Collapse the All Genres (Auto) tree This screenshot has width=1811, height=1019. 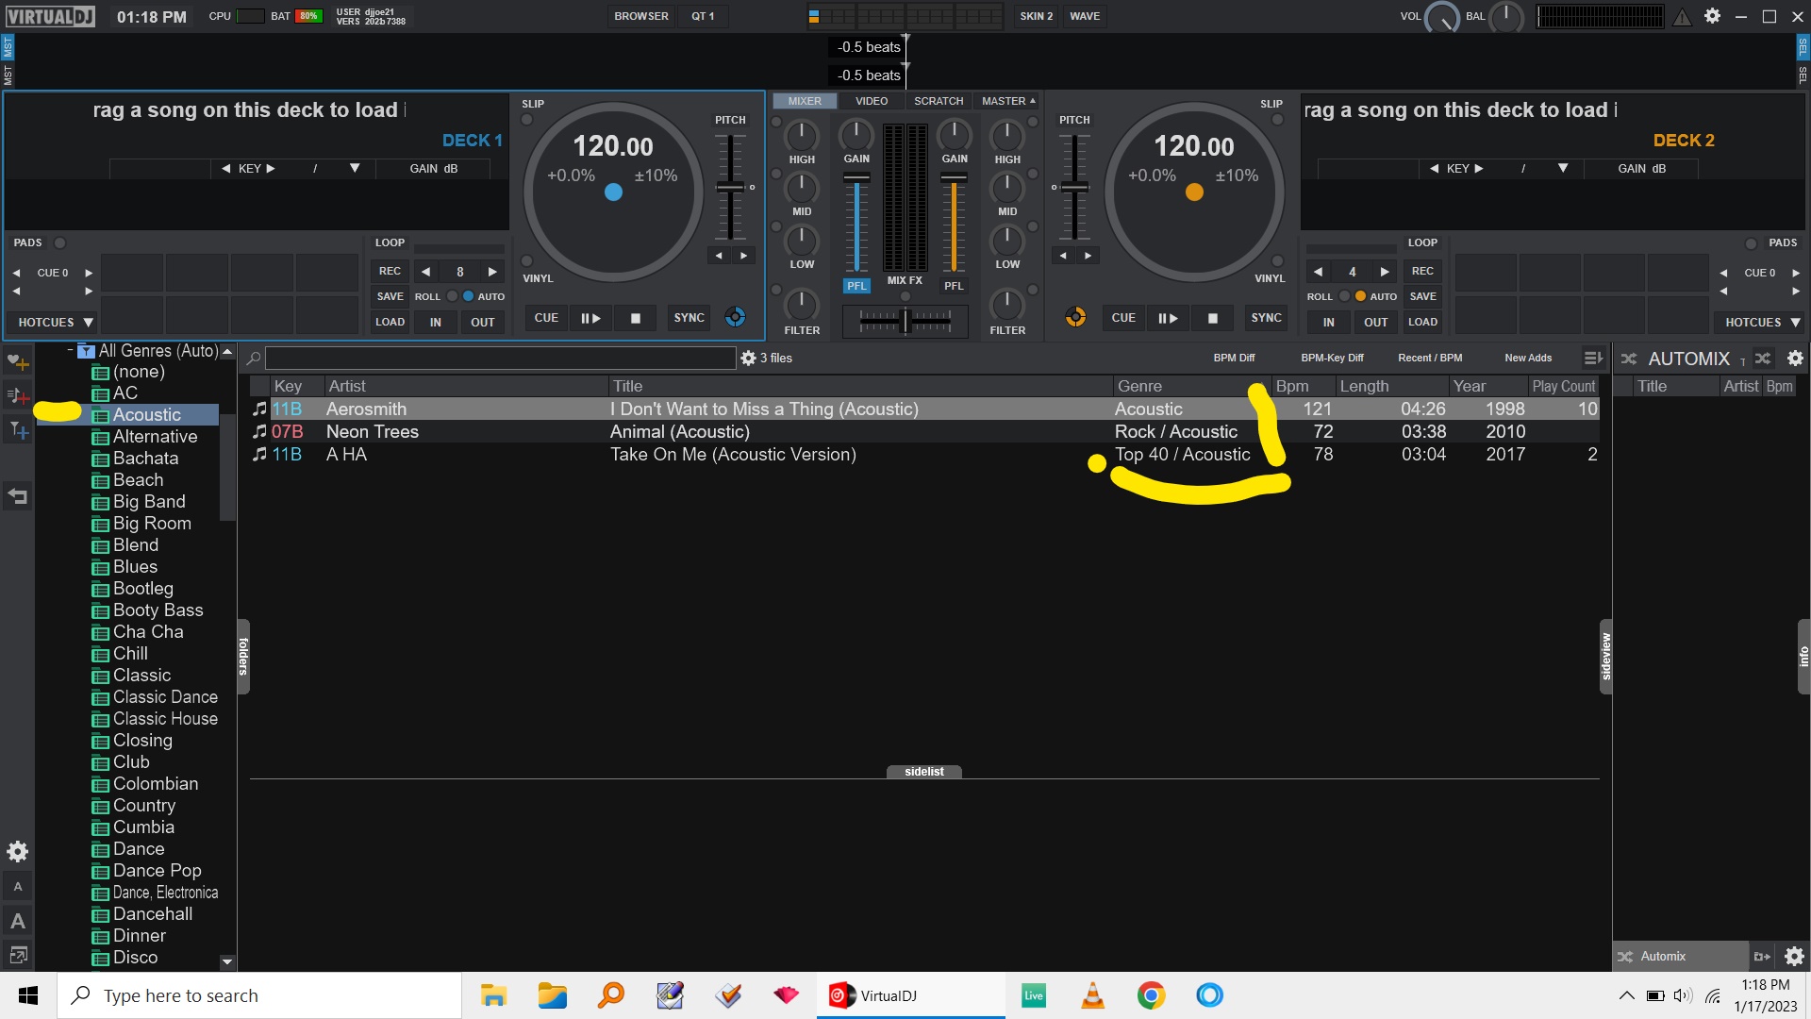[x=71, y=351]
